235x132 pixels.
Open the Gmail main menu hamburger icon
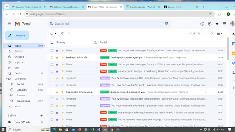coord(10,24)
